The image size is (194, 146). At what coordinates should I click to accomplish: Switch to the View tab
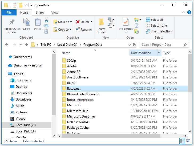click(x=55, y=12)
